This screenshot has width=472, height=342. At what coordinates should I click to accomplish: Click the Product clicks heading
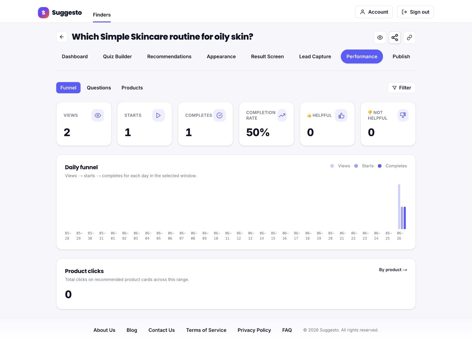(84, 271)
